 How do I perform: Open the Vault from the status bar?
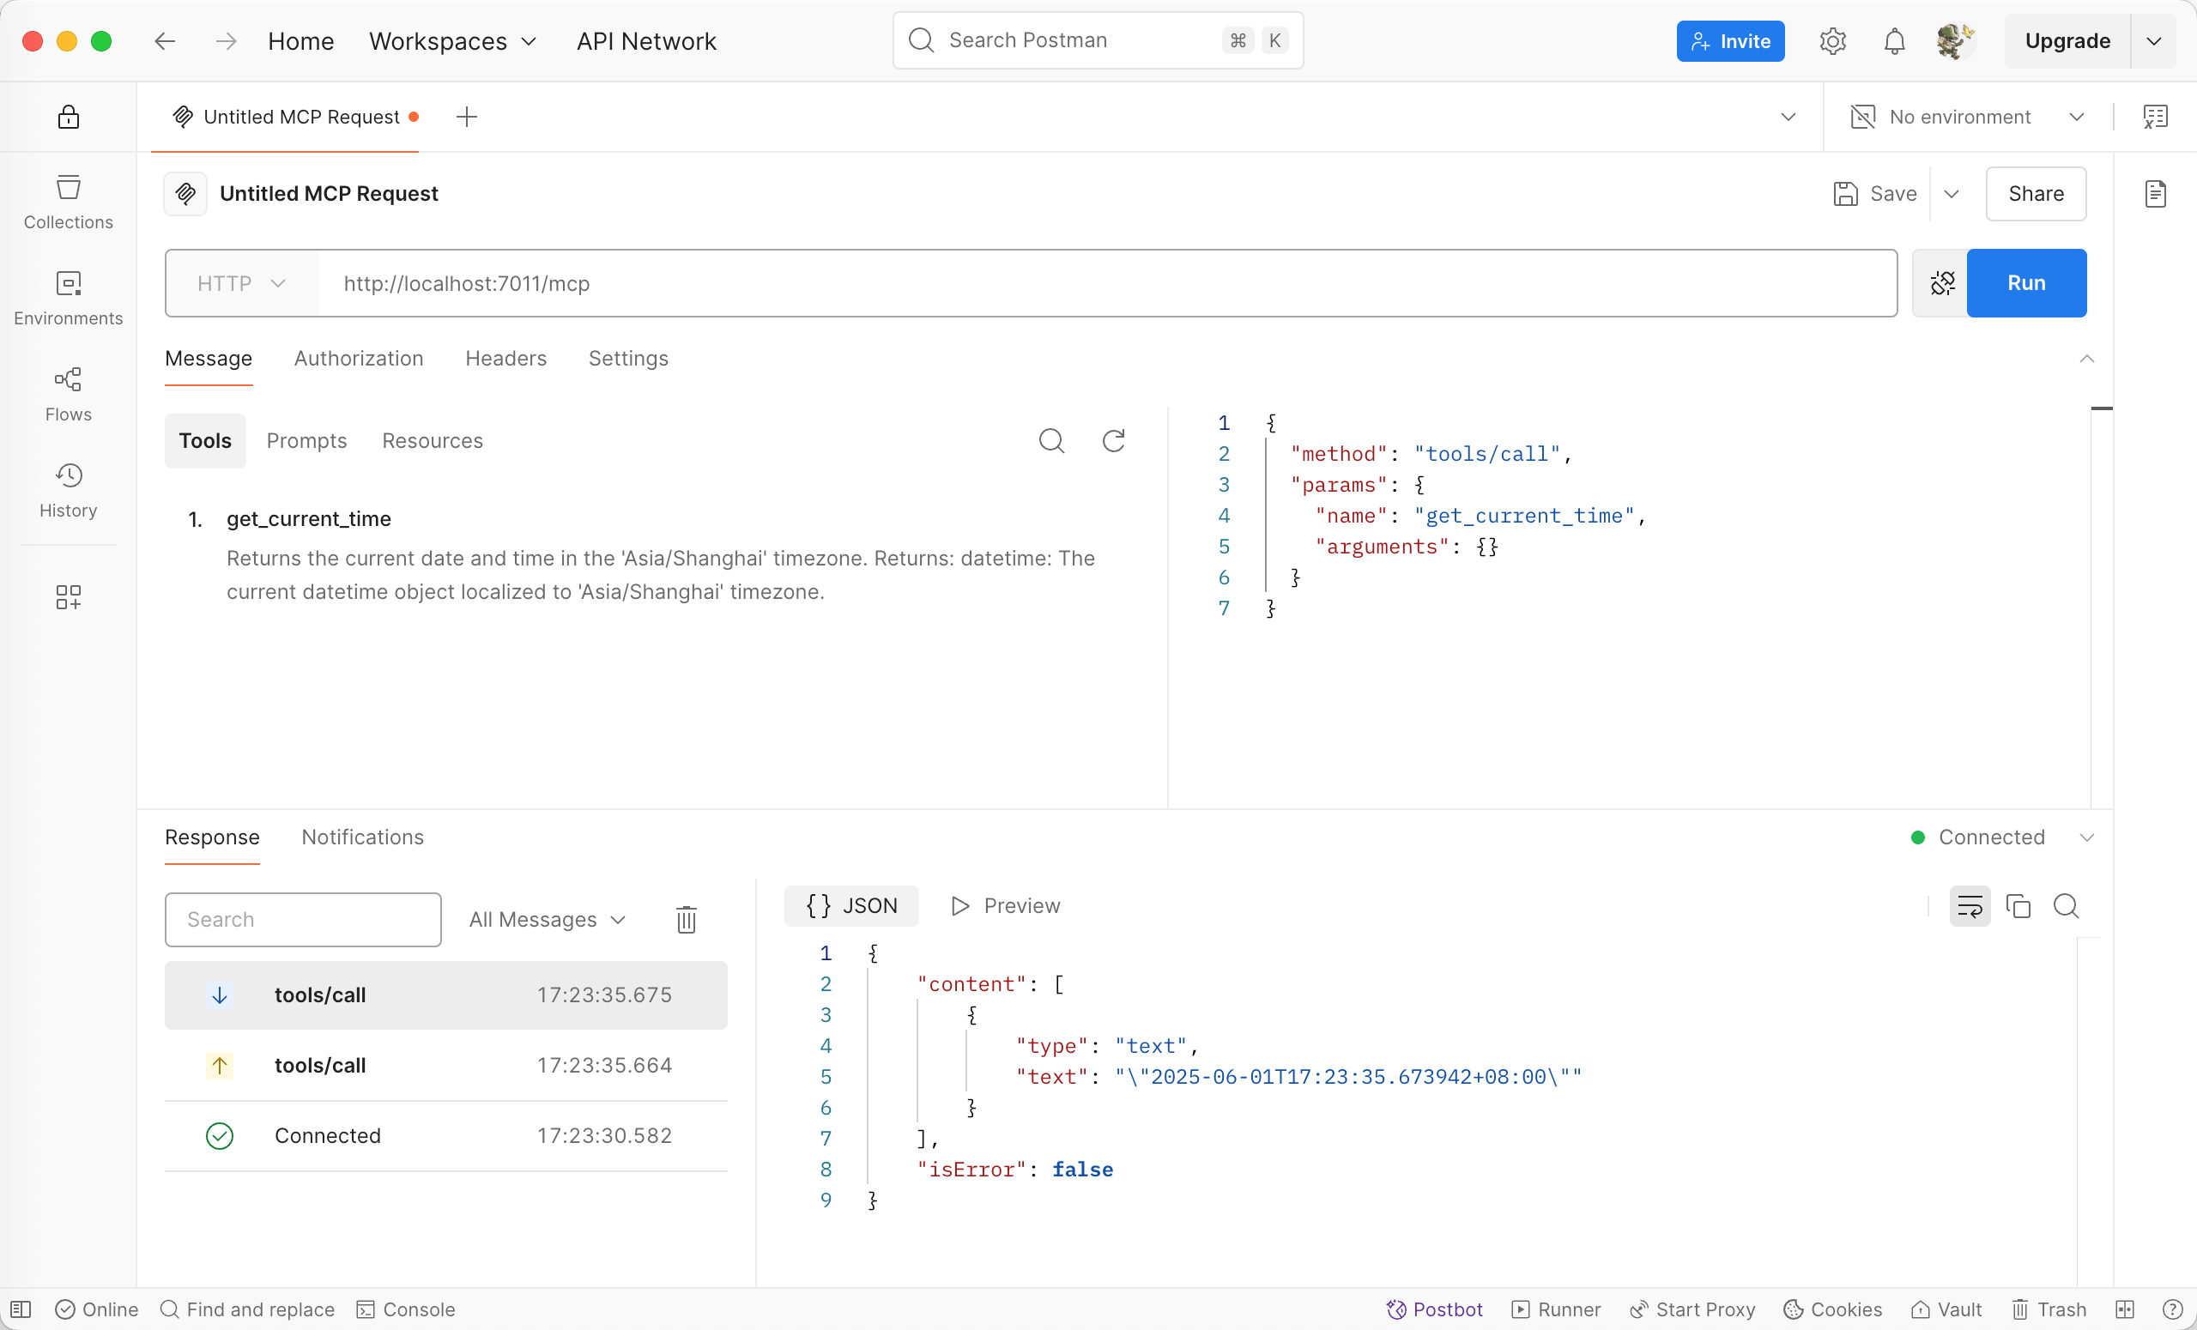(x=1946, y=1309)
